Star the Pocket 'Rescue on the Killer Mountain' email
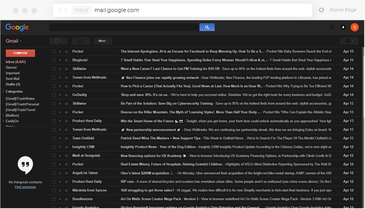 pyautogui.click(x=60, y=112)
